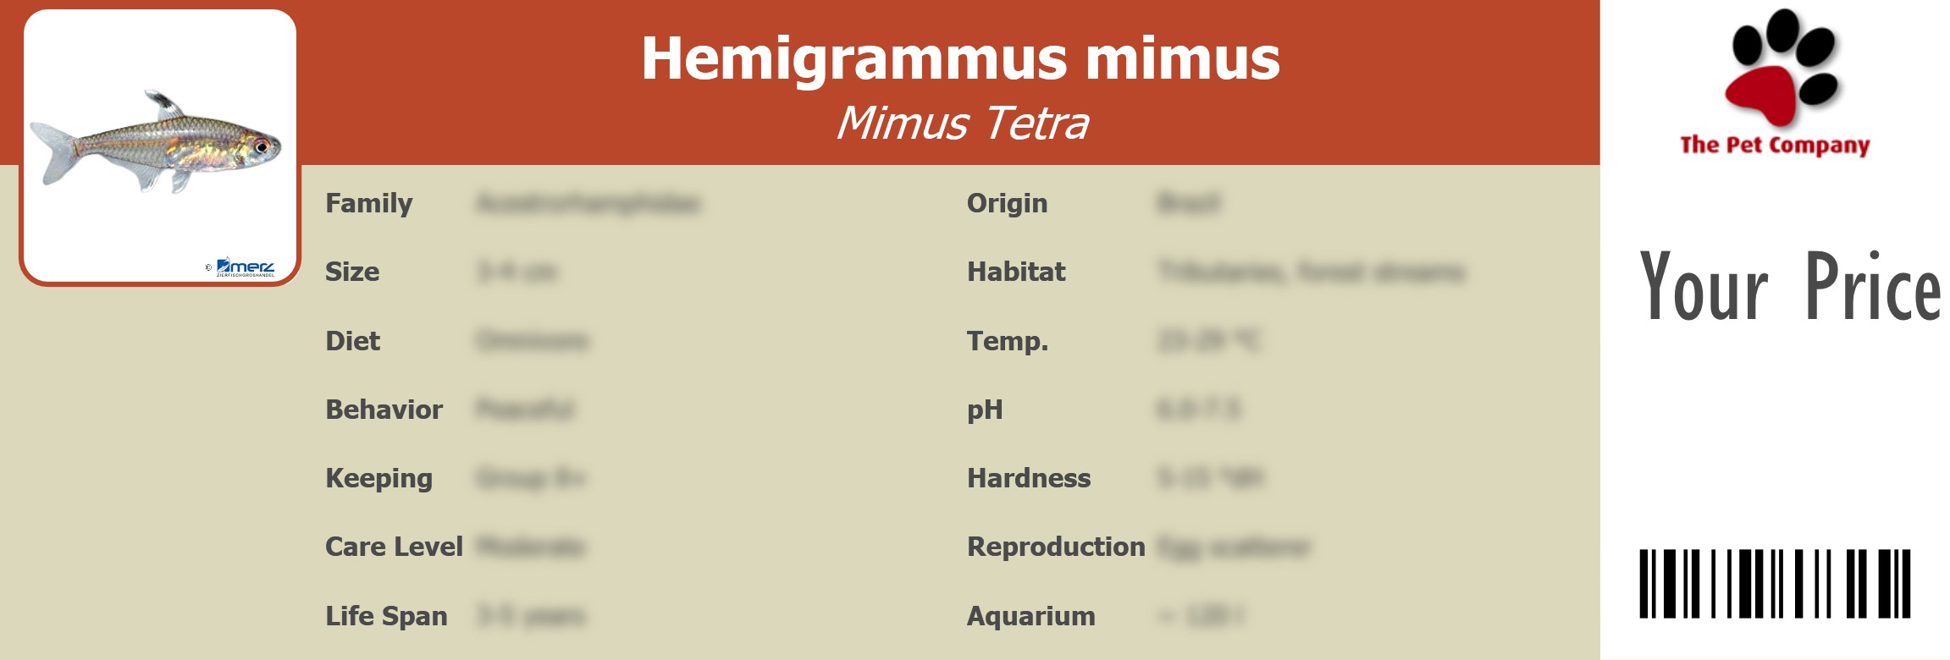Click the Keeping label

[378, 479]
